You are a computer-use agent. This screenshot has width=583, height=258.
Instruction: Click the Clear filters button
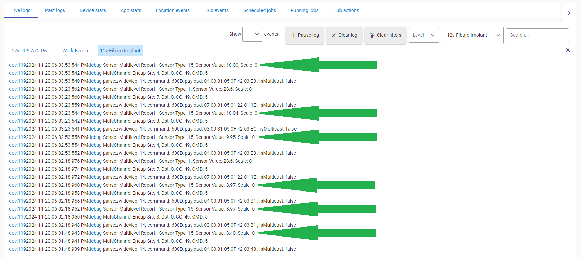pos(386,35)
